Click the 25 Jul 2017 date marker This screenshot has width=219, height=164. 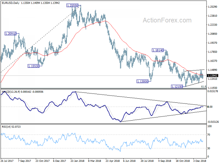click(x=7, y=161)
